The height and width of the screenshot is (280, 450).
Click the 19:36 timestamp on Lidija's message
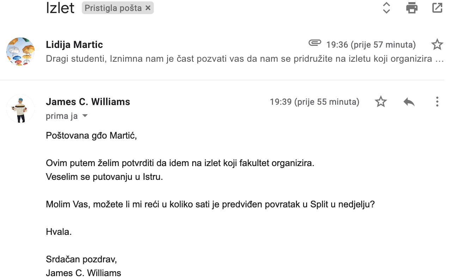[x=371, y=45]
